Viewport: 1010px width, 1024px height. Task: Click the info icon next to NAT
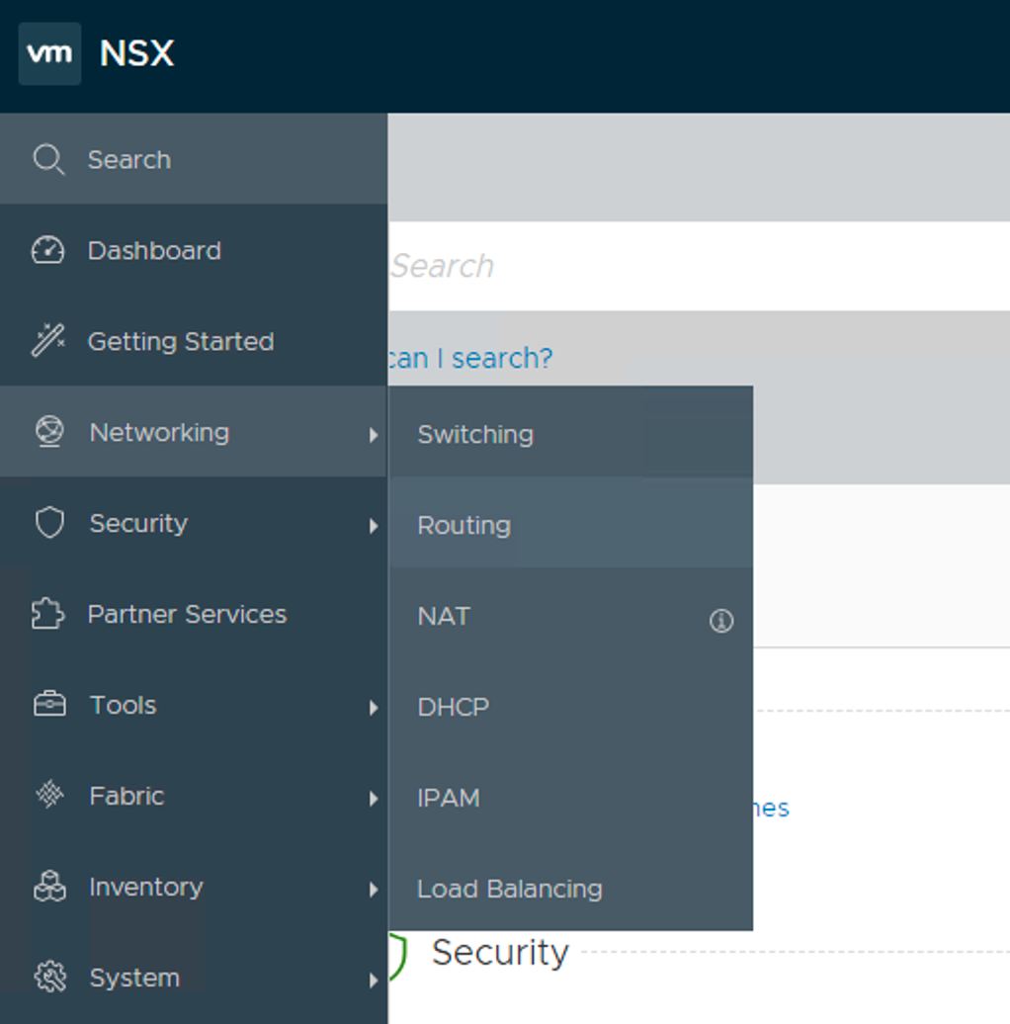721,621
